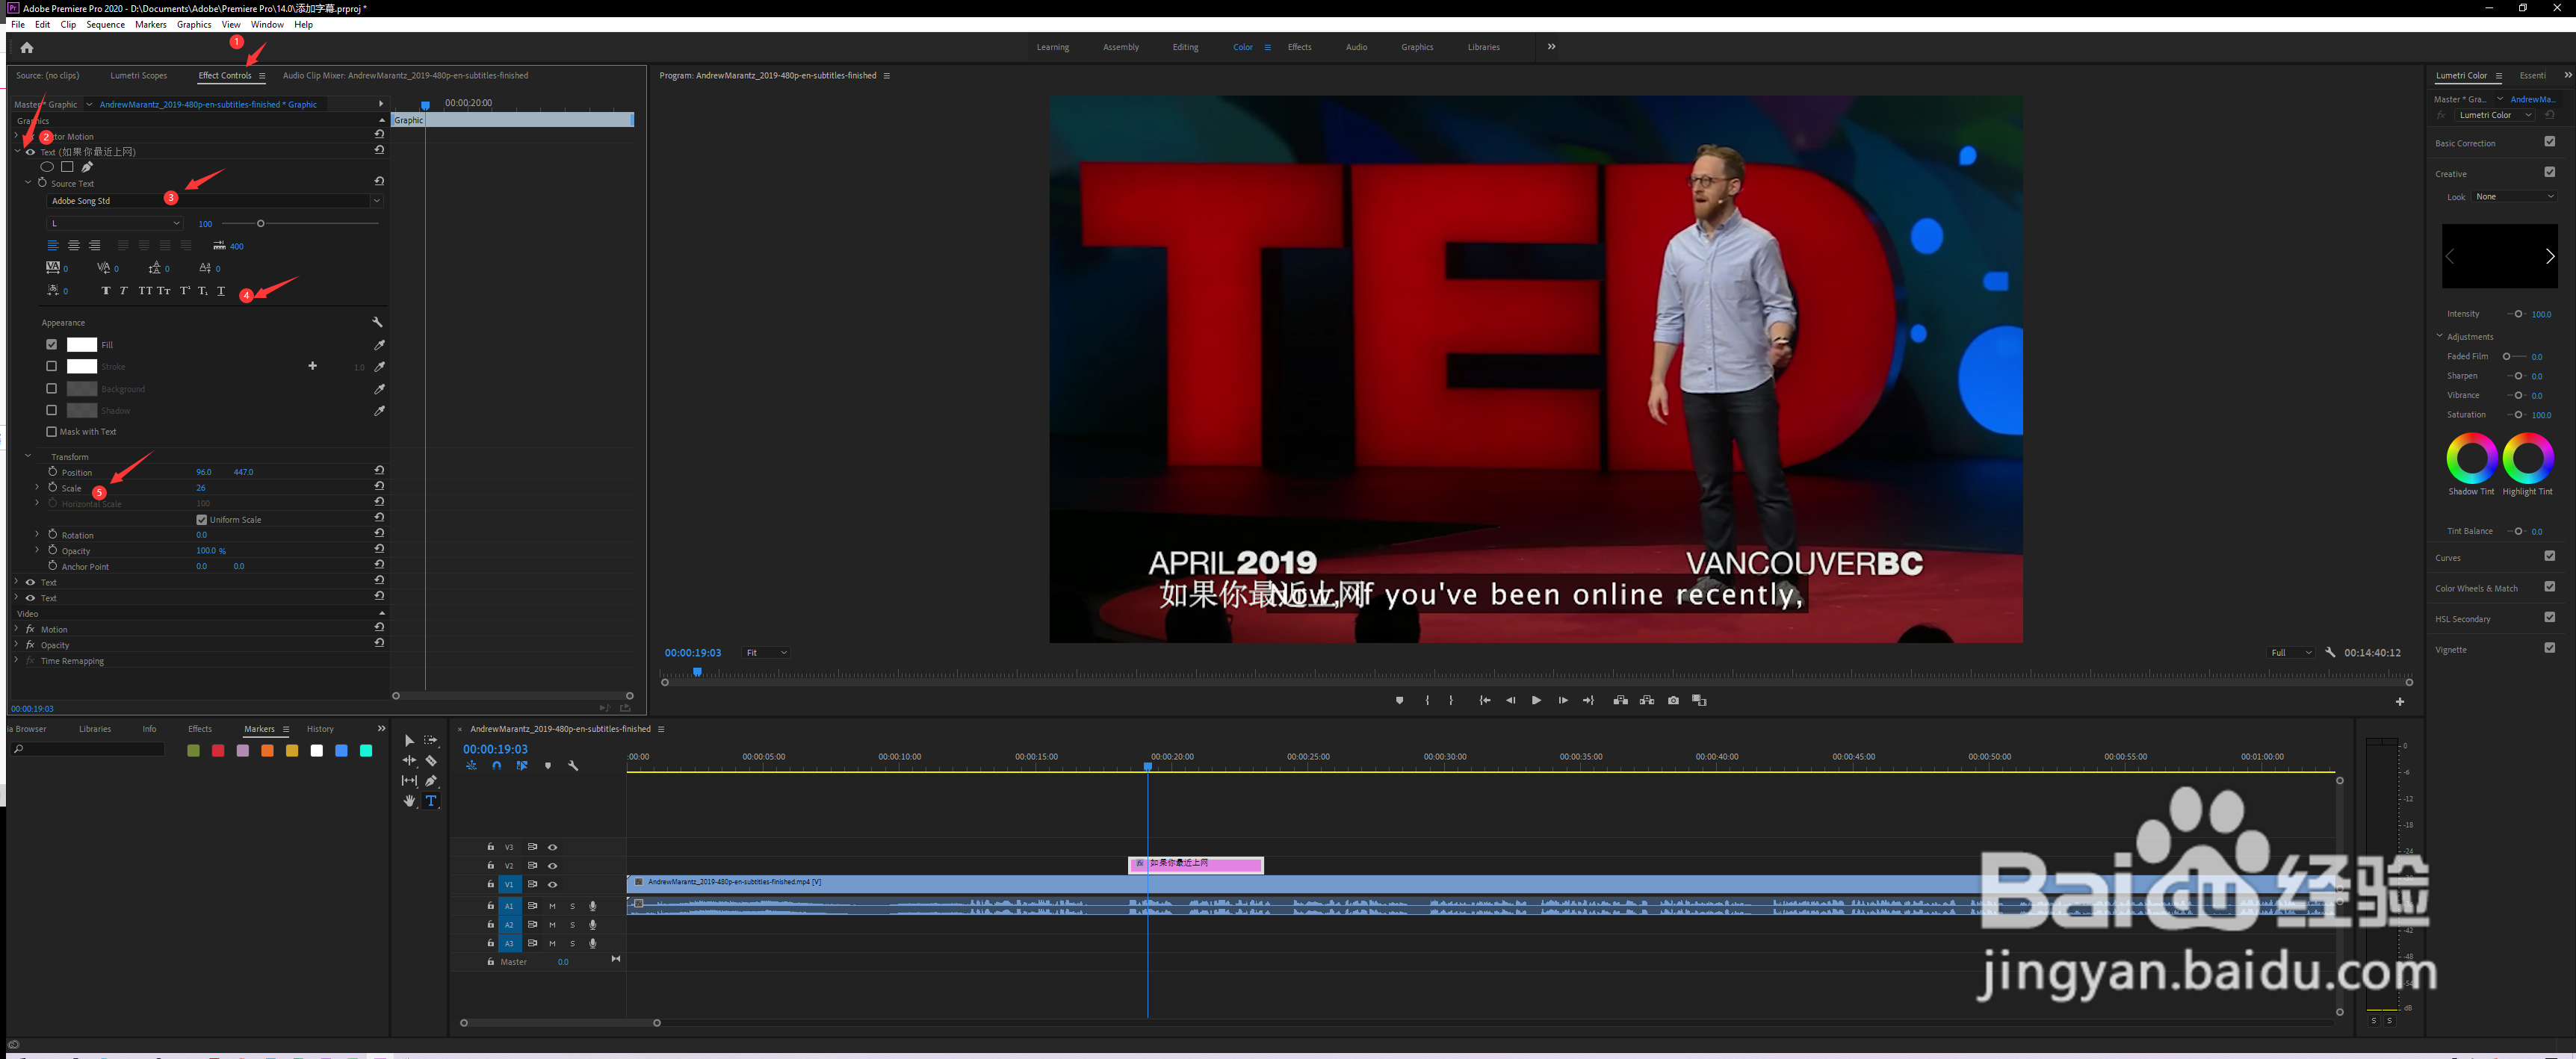Image resolution: width=2576 pixels, height=1059 pixels.
Task: Switch to Editing workspace
Action: tap(1185, 47)
